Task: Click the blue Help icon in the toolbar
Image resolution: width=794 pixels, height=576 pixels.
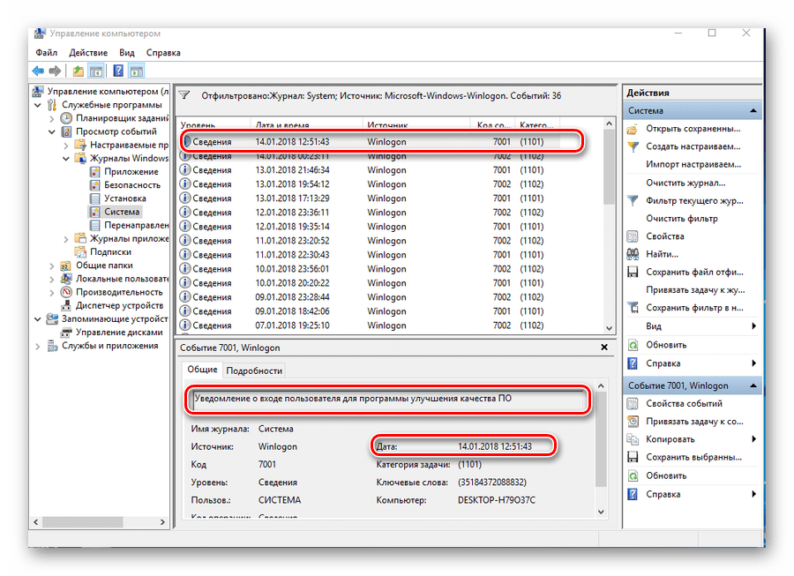Action: pyautogui.click(x=117, y=71)
